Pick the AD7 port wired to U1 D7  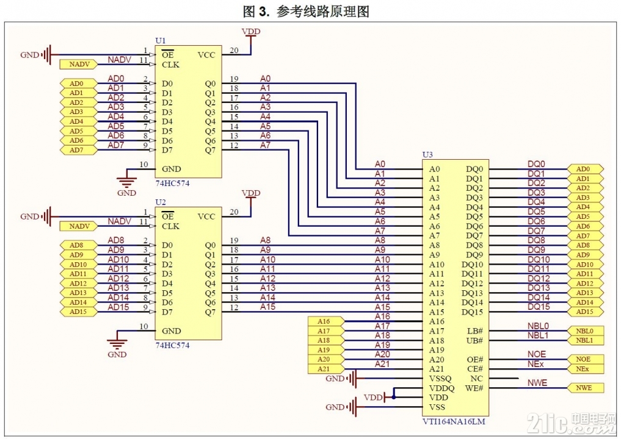78,150
